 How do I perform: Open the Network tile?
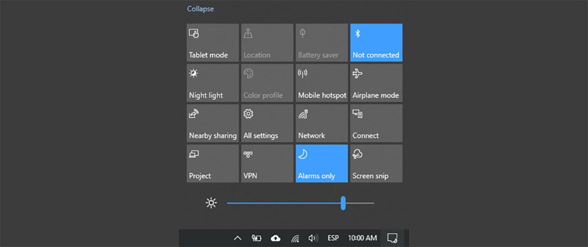(322, 123)
